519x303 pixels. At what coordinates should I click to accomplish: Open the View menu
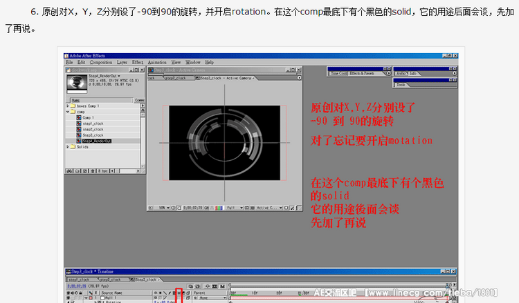(x=176, y=62)
